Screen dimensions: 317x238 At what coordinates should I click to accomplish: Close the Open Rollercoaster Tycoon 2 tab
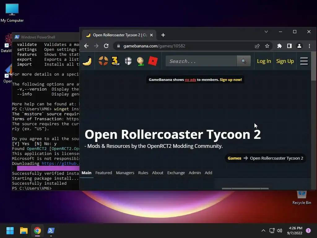151,35
